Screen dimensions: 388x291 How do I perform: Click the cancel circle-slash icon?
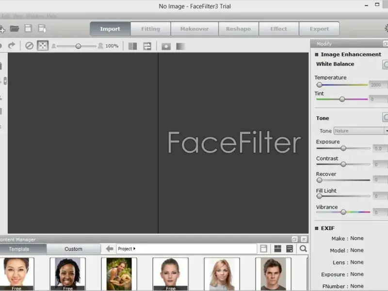(29, 46)
